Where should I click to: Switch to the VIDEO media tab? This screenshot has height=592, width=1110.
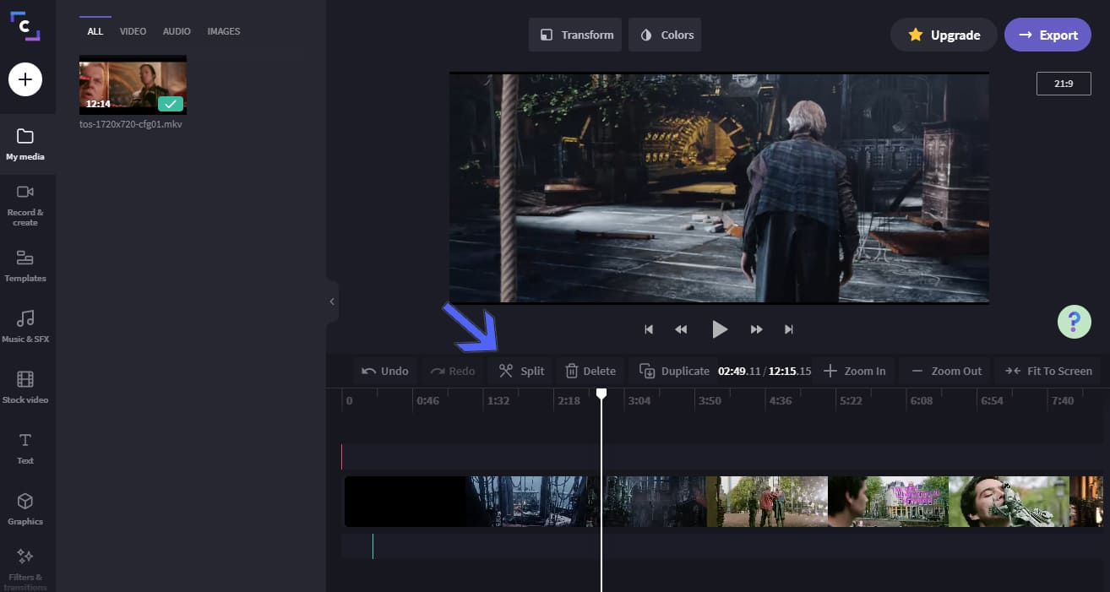pyautogui.click(x=133, y=31)
